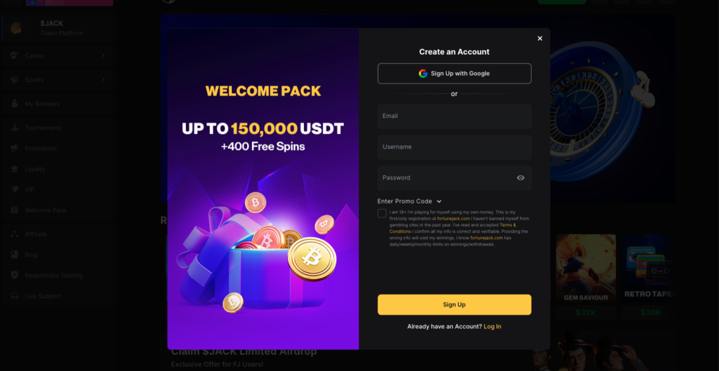Click the Tournaments sidebar icon
The image size is (719, 371).
click(x=15, y=128)
